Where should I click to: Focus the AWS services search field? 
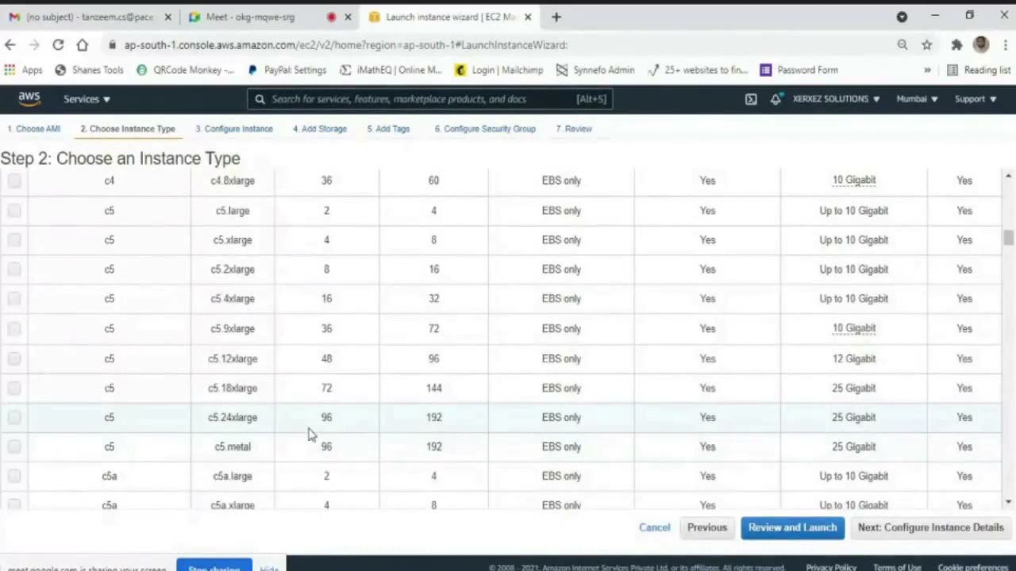pos(429,99)
